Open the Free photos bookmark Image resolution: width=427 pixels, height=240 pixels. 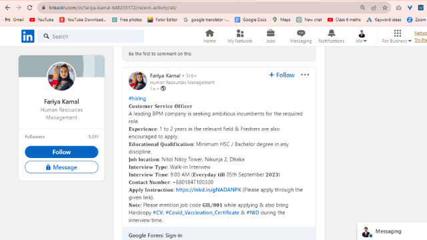click(127, 19)
